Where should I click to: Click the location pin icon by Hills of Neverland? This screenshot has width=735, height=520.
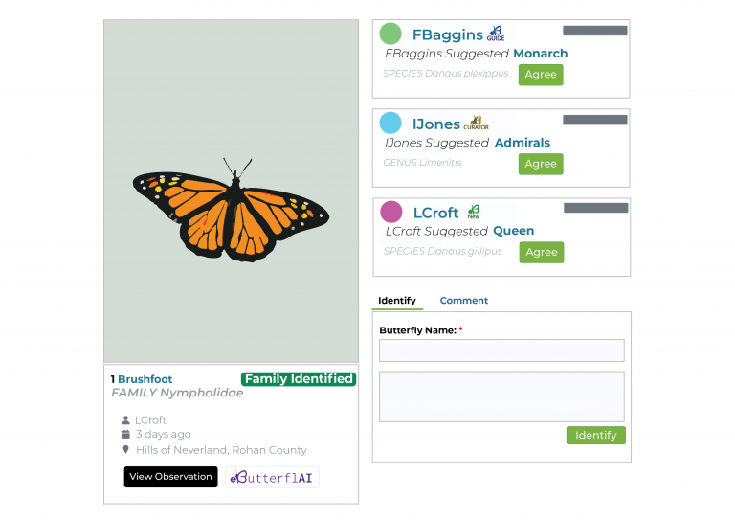(x=125, y=450)
